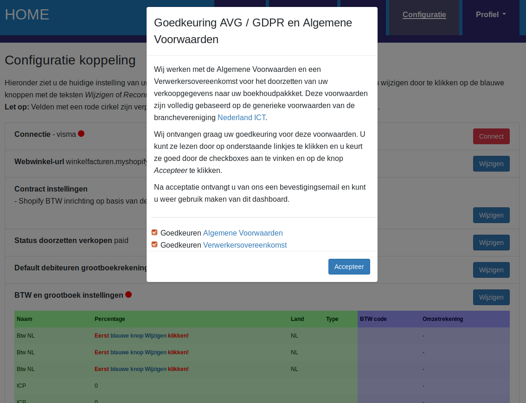Image resolution: width=526 pixels, height=403 pixels.
Task: Click red circle beside BTW en grootboek instellingen
Action: 128,294
